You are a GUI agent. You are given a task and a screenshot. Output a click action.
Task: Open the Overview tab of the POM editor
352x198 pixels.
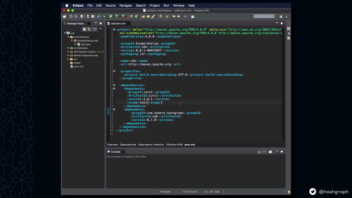[112, 145]
